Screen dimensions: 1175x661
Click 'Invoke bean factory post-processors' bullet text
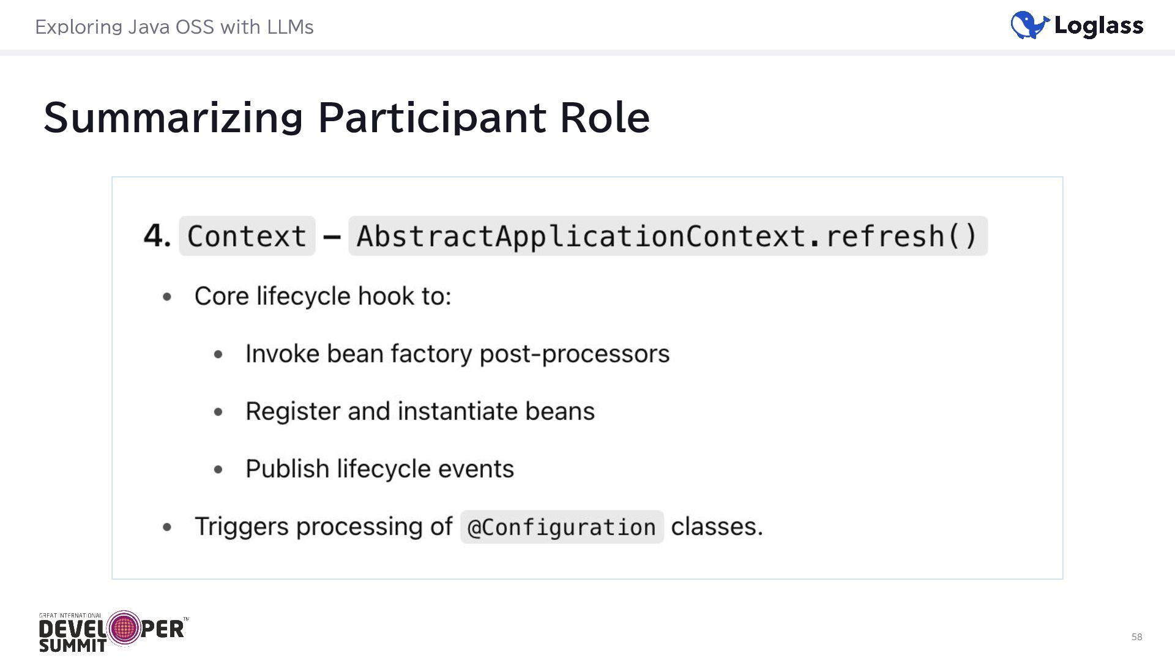457,354
